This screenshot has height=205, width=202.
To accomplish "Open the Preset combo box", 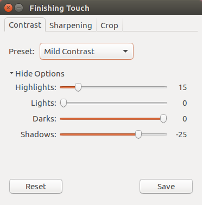I will [86, 52].
